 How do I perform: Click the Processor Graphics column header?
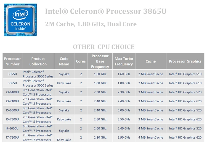click(185, 61)
